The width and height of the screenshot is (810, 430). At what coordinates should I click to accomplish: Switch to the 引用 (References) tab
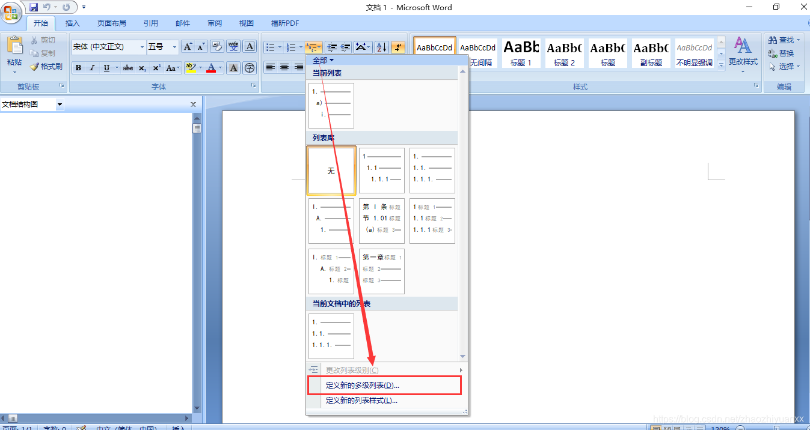click(151, 23)
